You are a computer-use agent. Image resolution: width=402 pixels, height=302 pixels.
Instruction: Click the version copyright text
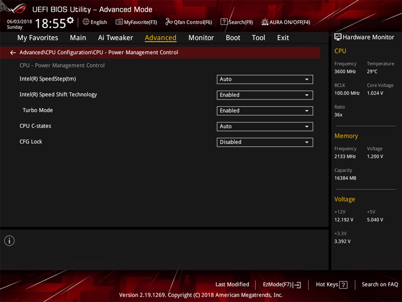tap(201, 295)
